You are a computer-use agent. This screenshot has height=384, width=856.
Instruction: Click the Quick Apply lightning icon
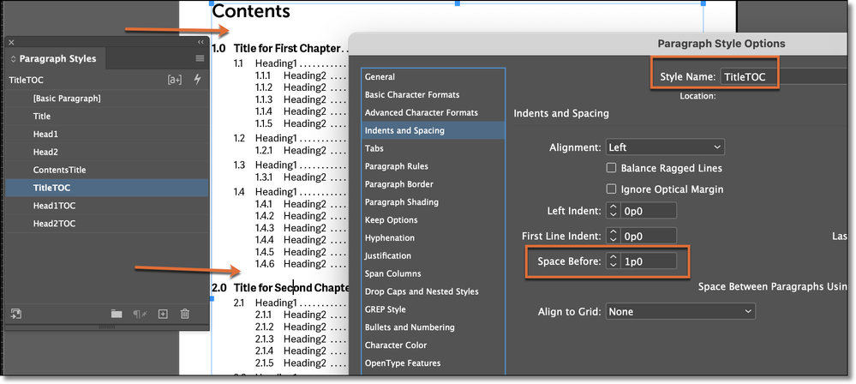[197, 80]
